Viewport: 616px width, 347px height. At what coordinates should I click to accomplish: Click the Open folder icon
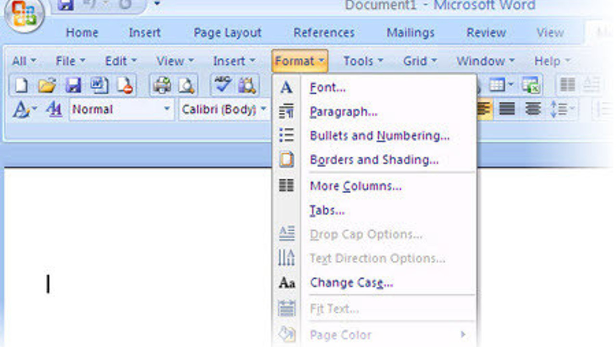point(48,85)
